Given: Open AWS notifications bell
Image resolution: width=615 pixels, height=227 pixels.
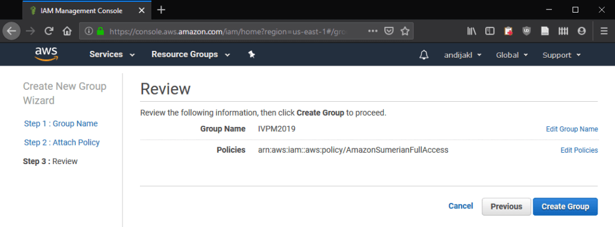Looking at the screenshot, I should click(423, 55).
